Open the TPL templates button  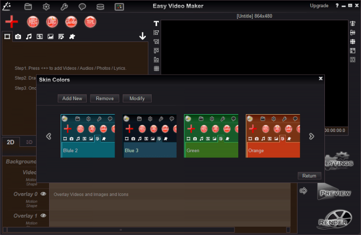click(90, 22)
